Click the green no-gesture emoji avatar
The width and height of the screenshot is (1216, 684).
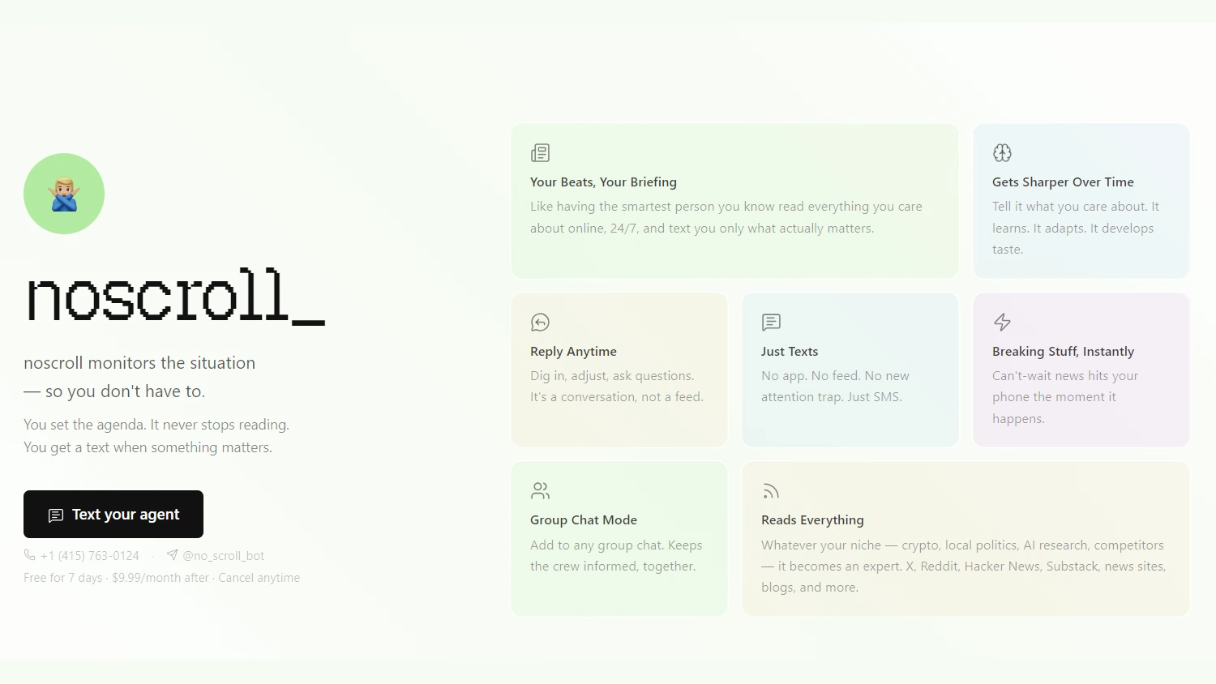pyautogui.click(x=64, y=194)
